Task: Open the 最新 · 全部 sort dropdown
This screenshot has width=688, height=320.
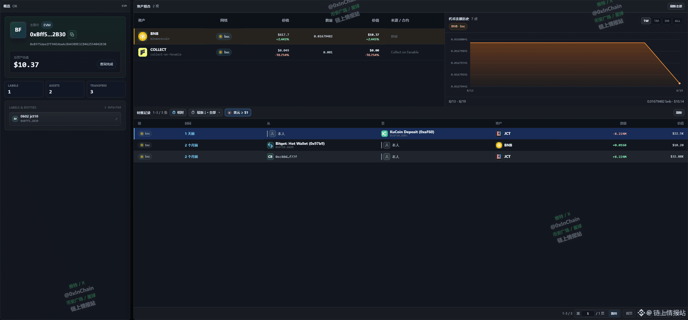Action: (206, 113)
